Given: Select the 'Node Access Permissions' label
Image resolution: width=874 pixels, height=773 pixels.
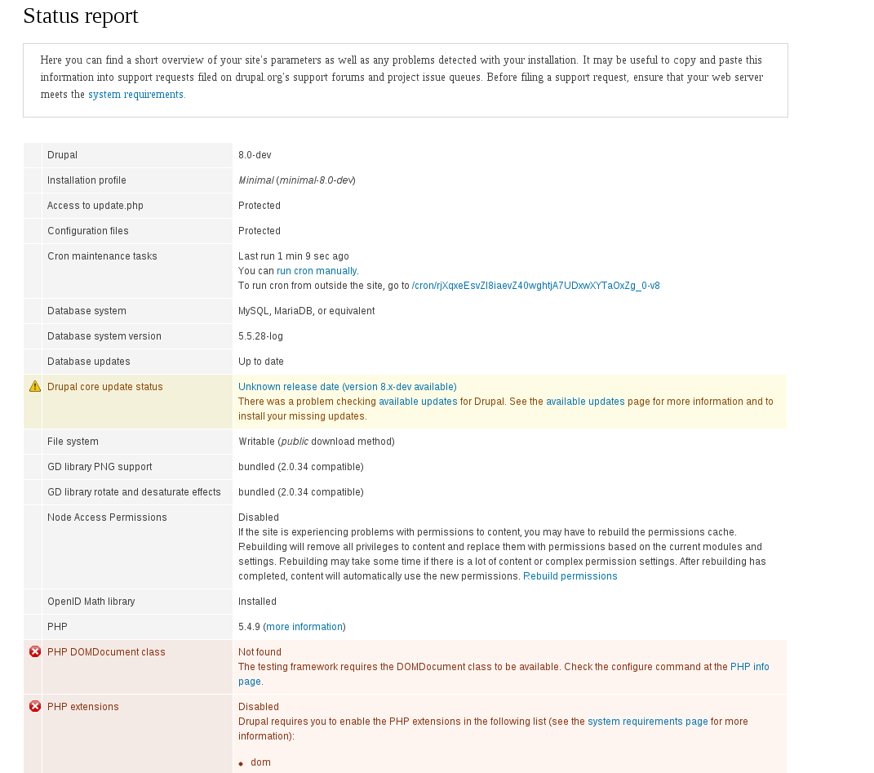Looking at the screenshot, I should tap(107, 517).
